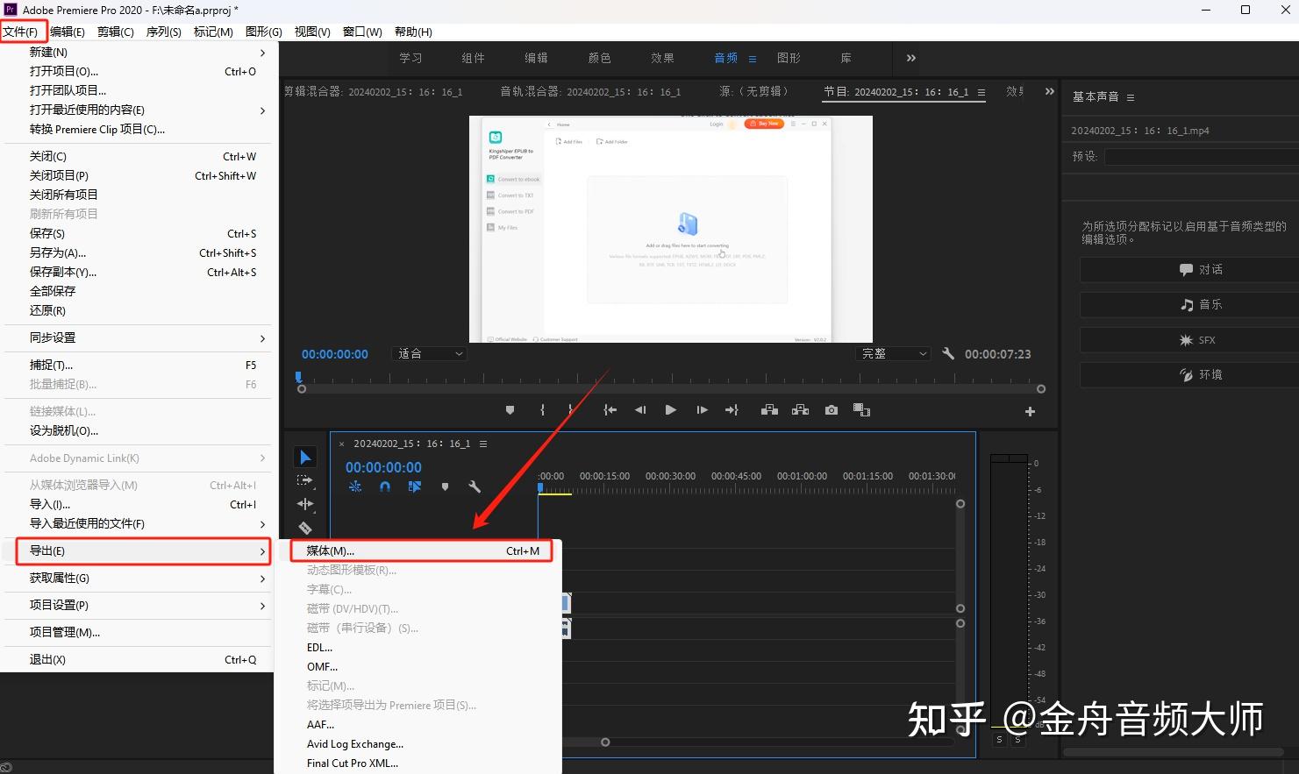Choose 媒体(M)... export option
The width and height of the screenshot is (1299, 774).
(422, 550)
